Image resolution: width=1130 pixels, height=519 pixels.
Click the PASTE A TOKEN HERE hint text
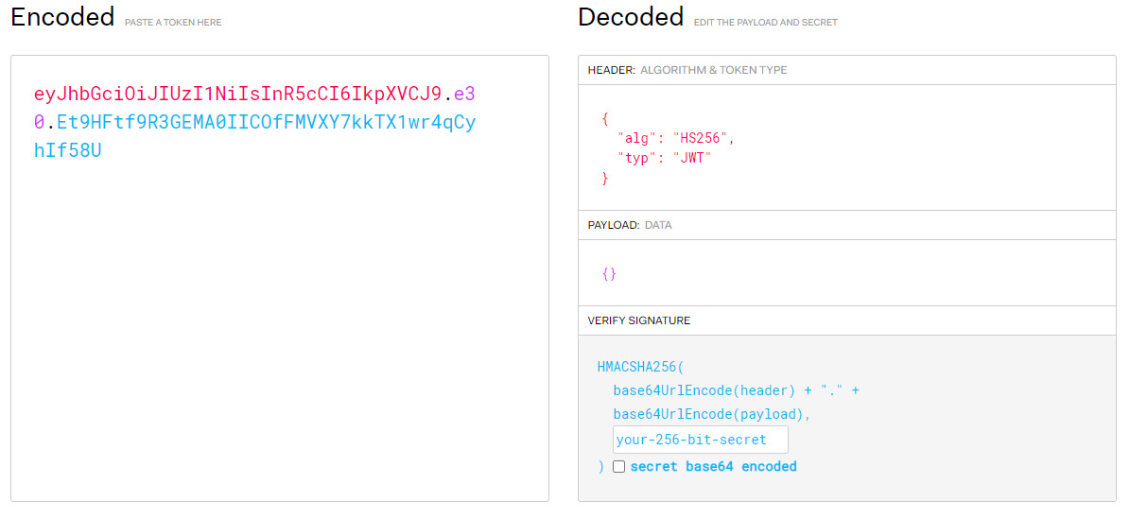tap(173, 23)
